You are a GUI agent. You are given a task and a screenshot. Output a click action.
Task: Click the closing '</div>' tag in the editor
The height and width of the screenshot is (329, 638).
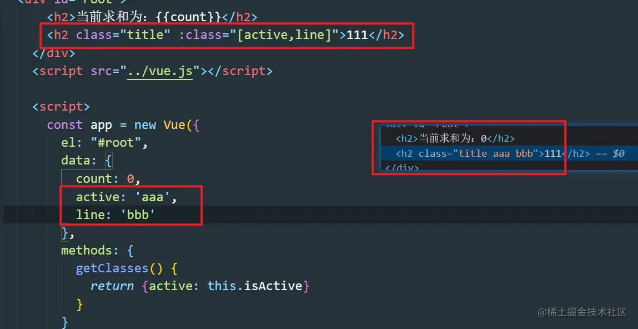tap(54, 53)
